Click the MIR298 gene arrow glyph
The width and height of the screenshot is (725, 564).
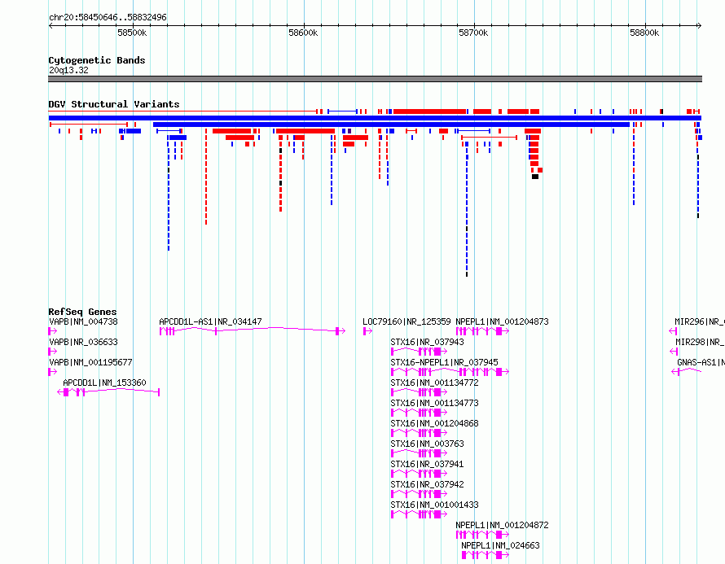[x=674, y=352]
